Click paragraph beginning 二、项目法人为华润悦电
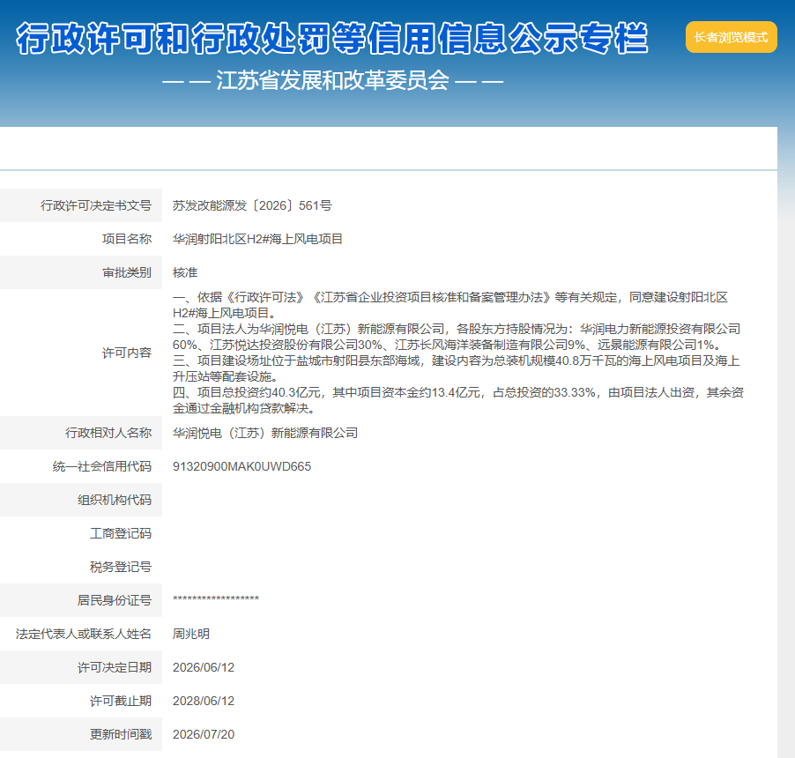This screenshot has width=795, height=758. click(x=457, y=337)
